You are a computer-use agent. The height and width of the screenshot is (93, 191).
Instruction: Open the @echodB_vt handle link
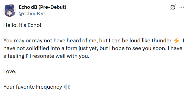pyautogui.click(x=32, y=13)
